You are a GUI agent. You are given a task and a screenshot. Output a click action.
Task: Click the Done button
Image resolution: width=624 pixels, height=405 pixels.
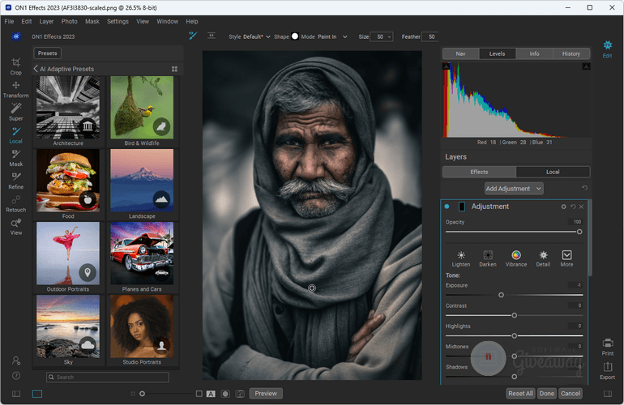click(546, 394)
